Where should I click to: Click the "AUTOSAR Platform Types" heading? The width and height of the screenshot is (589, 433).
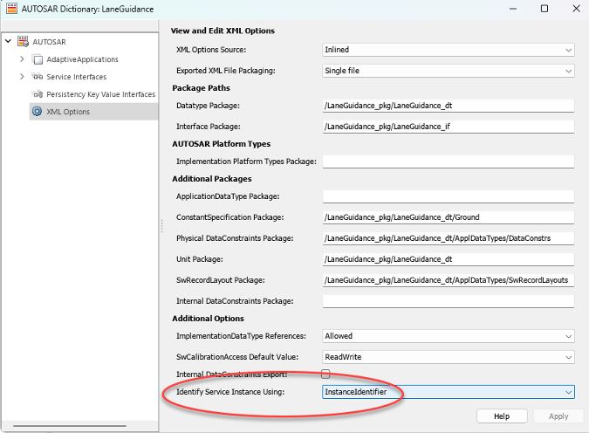(222, 144)
